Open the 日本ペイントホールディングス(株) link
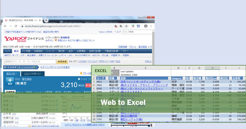 140,82
